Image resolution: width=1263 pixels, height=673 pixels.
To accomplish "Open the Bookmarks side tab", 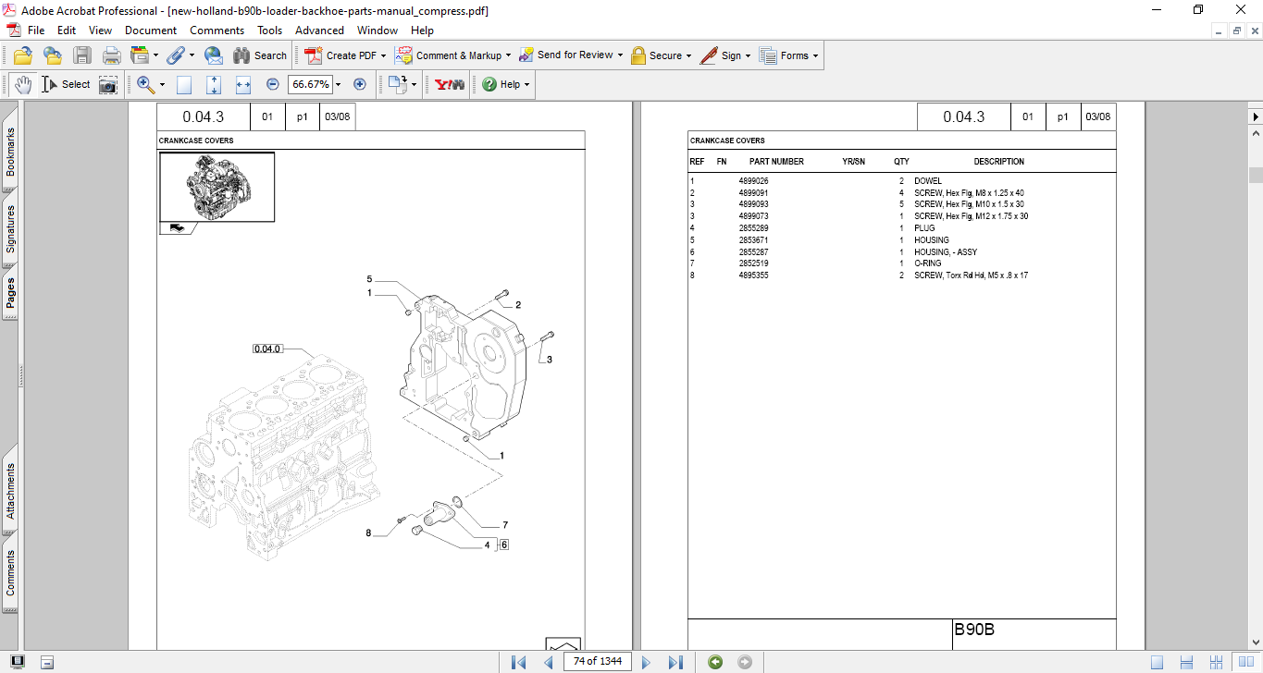I will [x=10, y=152].
